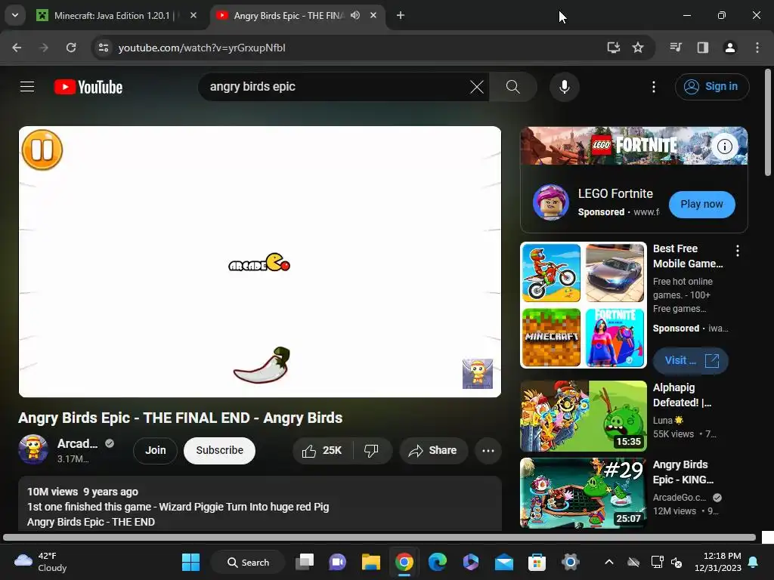Dislike the video with thumbs down
This screenshot has width=774, height=580.
(x=372, y=450)
